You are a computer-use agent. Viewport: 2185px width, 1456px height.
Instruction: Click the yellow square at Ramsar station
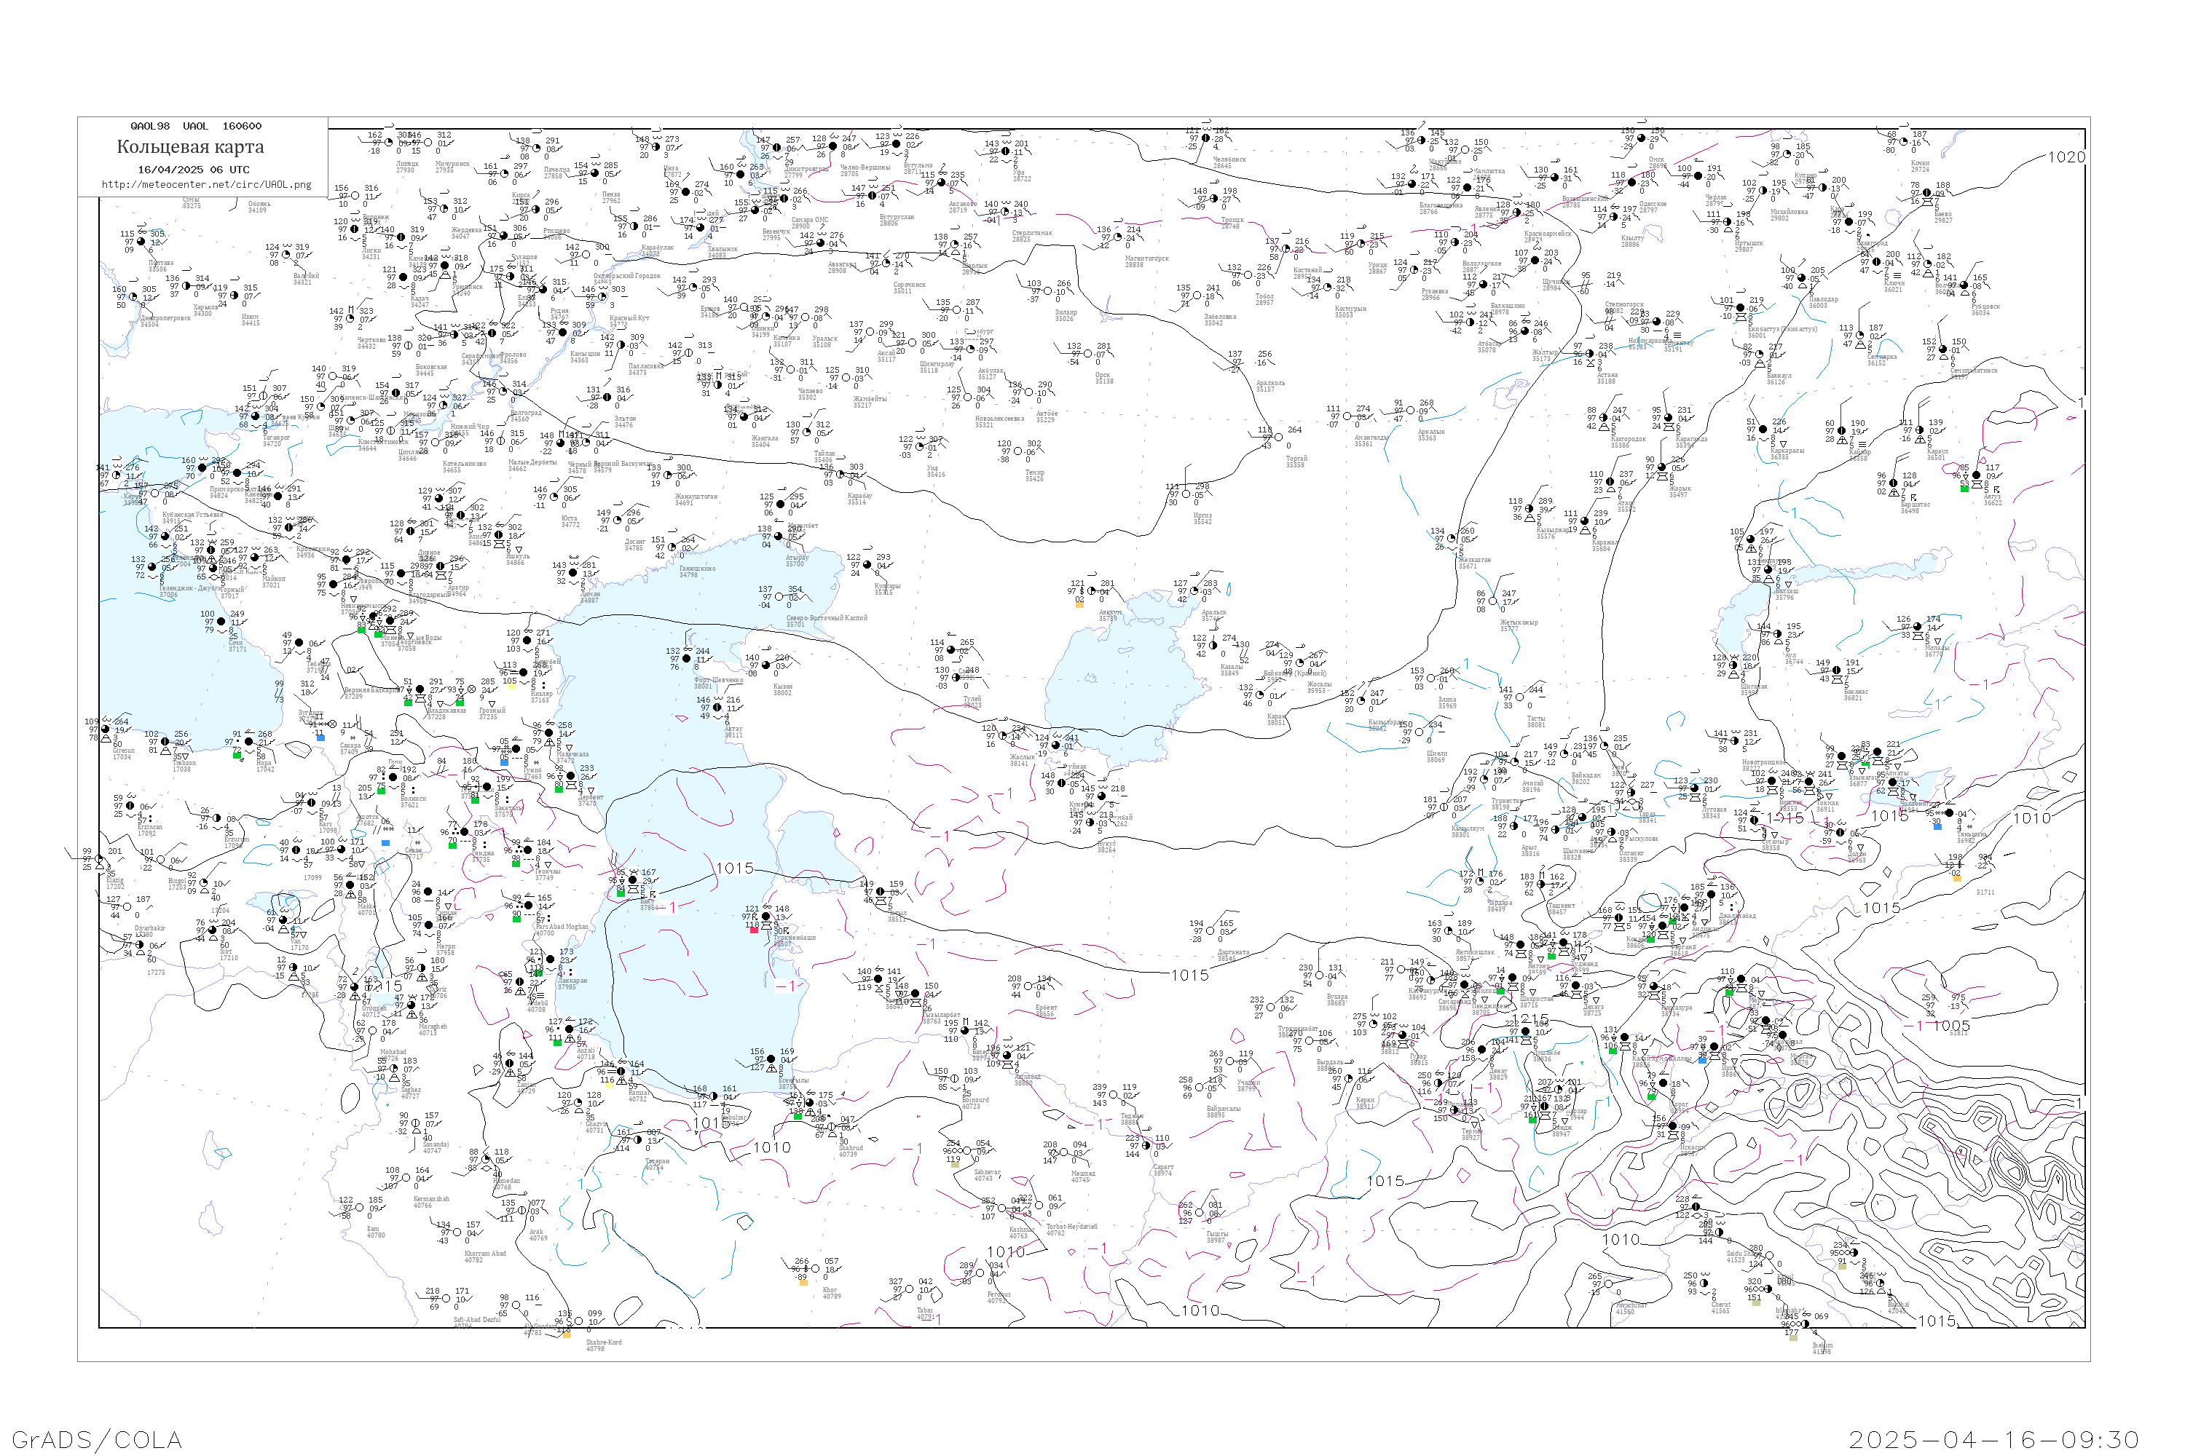610,1085
